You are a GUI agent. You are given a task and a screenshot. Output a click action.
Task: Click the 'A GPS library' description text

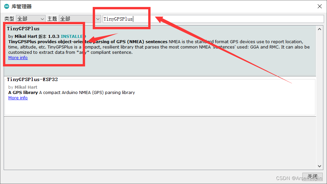(x=23, y=93)
